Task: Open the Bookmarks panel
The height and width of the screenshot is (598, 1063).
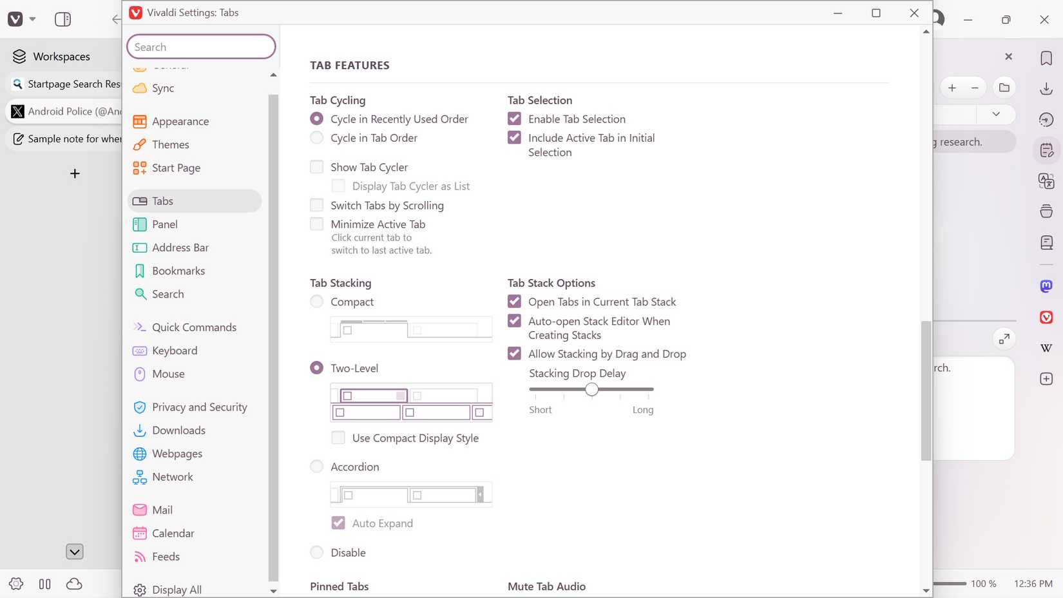Action: pos(1046,57)
